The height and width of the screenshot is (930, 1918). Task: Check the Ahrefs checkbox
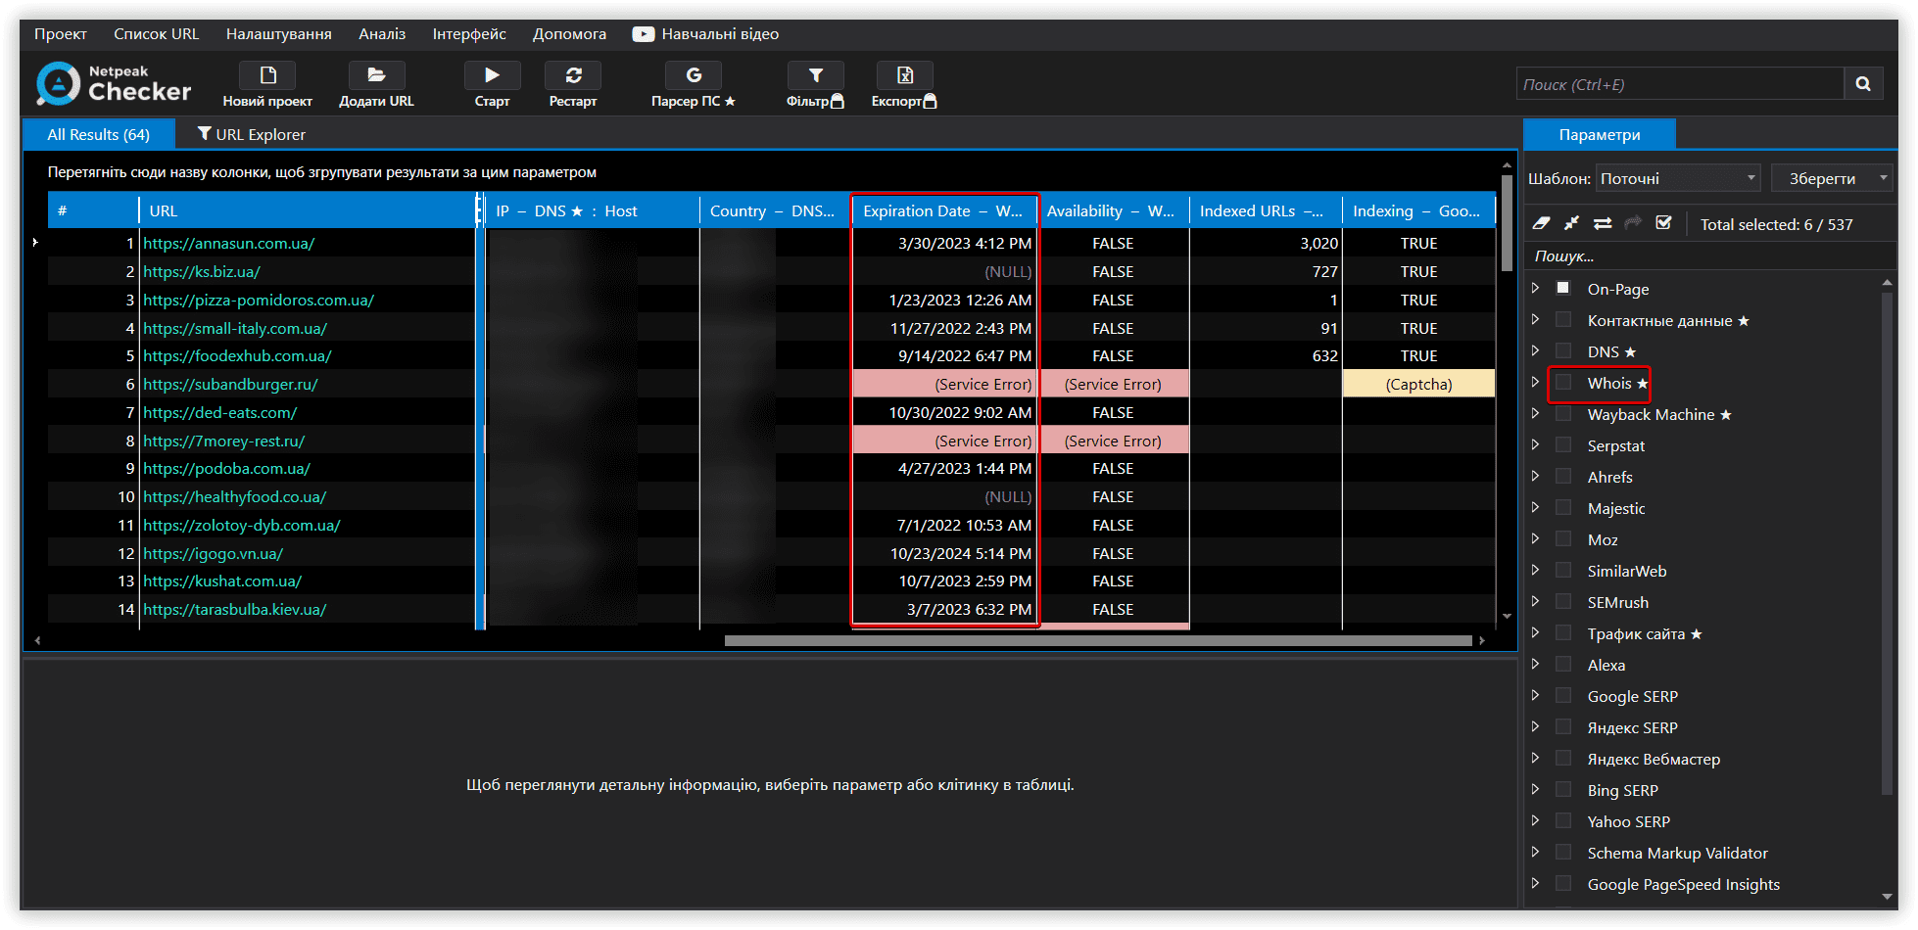(1563, 476)
